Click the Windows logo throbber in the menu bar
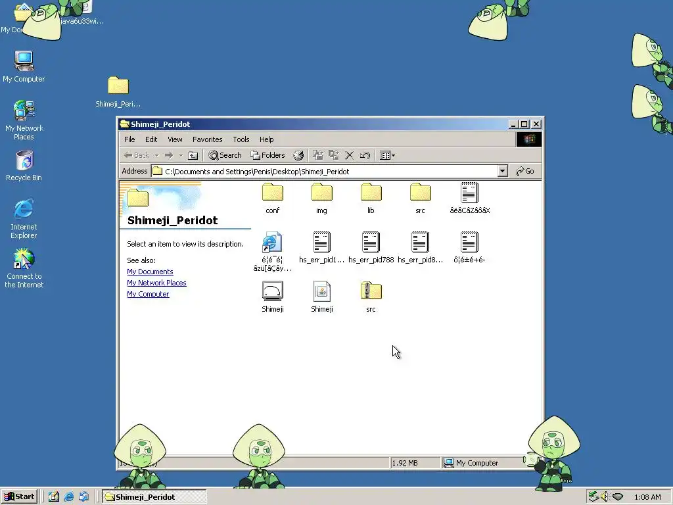This screenshot has height=505, width=673. pyautogui.click(x=529, y=139)
